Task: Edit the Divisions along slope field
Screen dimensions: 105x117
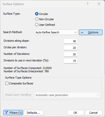Action: (x=71, y=41)
